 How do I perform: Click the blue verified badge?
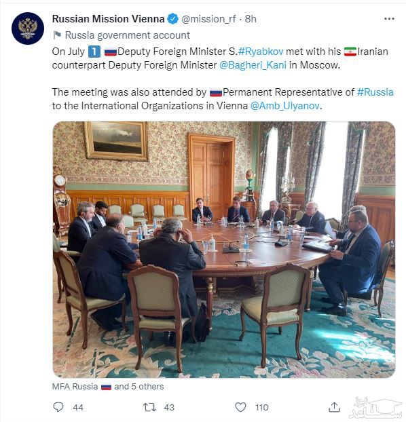(172, 19)
